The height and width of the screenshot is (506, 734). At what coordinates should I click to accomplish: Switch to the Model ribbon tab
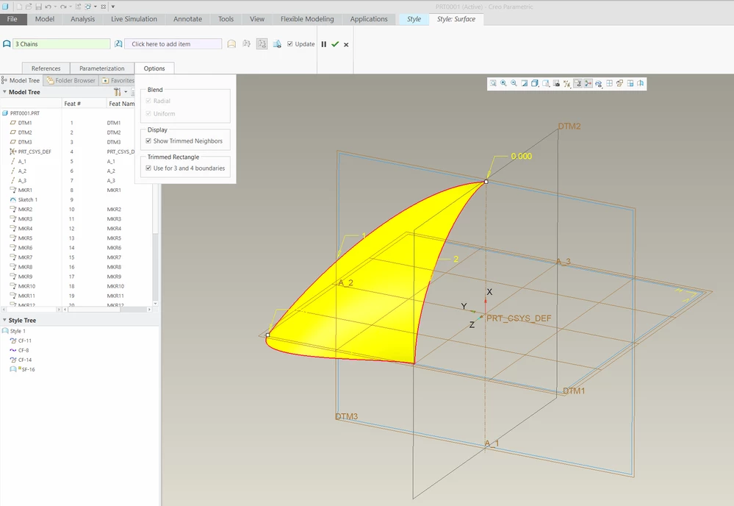(x=45, y=18)
